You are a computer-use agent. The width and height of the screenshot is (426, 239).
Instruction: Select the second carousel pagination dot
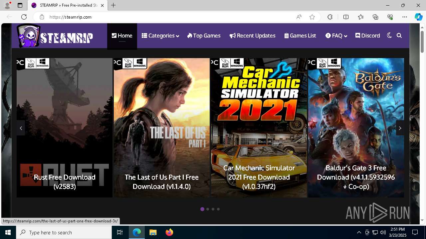click(208, 209)
